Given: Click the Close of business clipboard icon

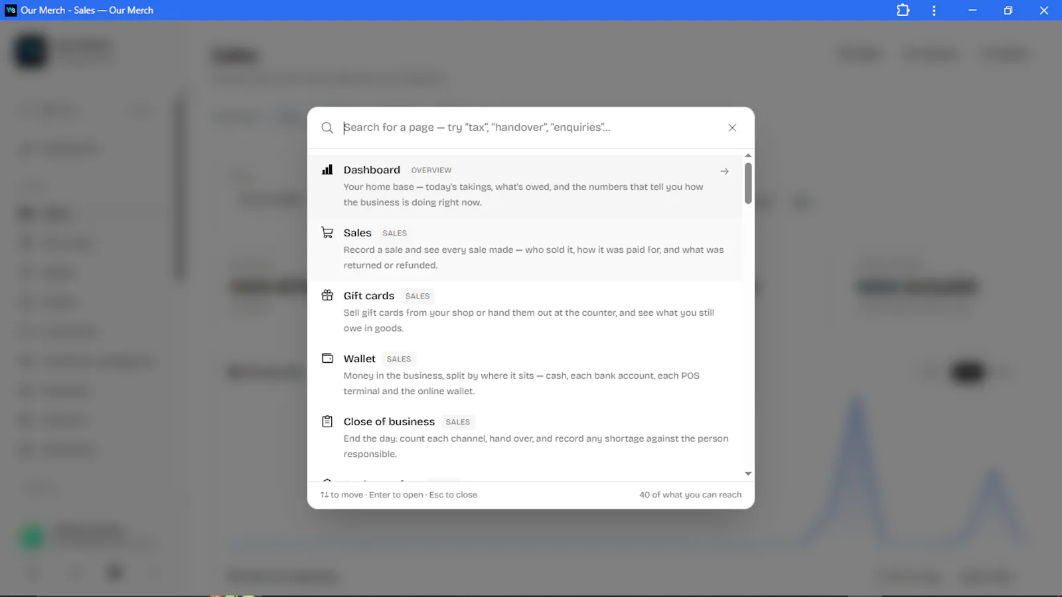Looking at the screenshot, I should point(327,421).
